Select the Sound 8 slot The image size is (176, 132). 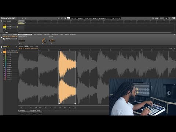pyautogui.click(x=10, y=63)
